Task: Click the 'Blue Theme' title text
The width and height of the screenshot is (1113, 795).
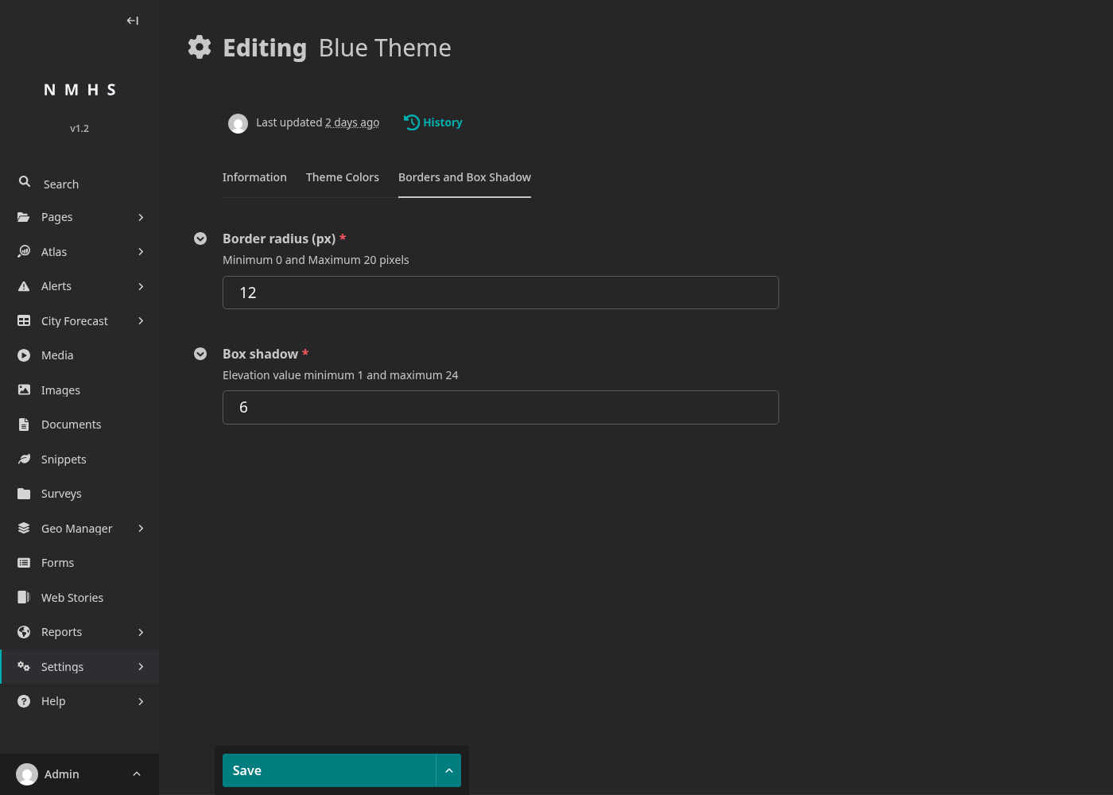Action: click(x=385, y=48)
